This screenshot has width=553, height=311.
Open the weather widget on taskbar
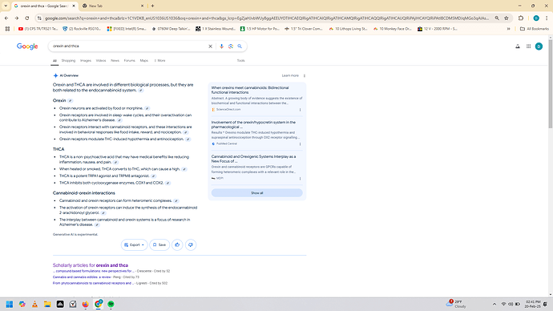(457, 304)
